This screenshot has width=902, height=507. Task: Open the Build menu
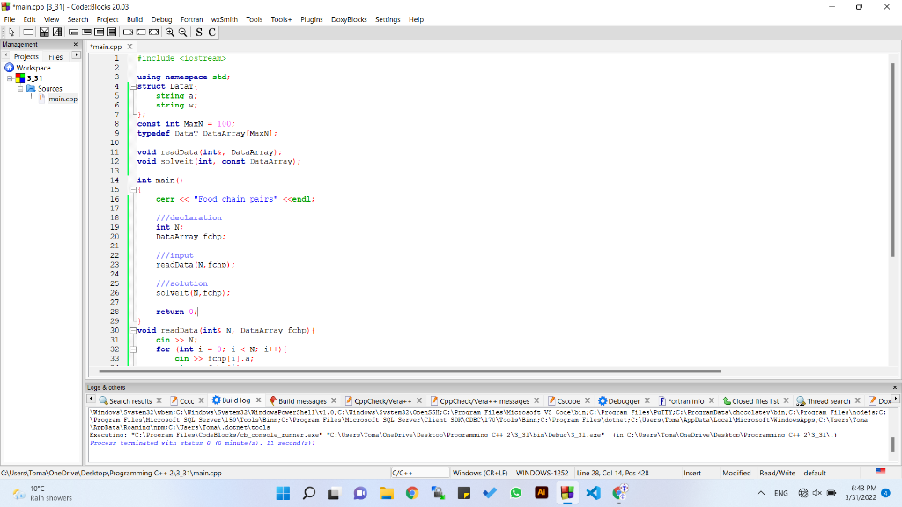(134, 19)
